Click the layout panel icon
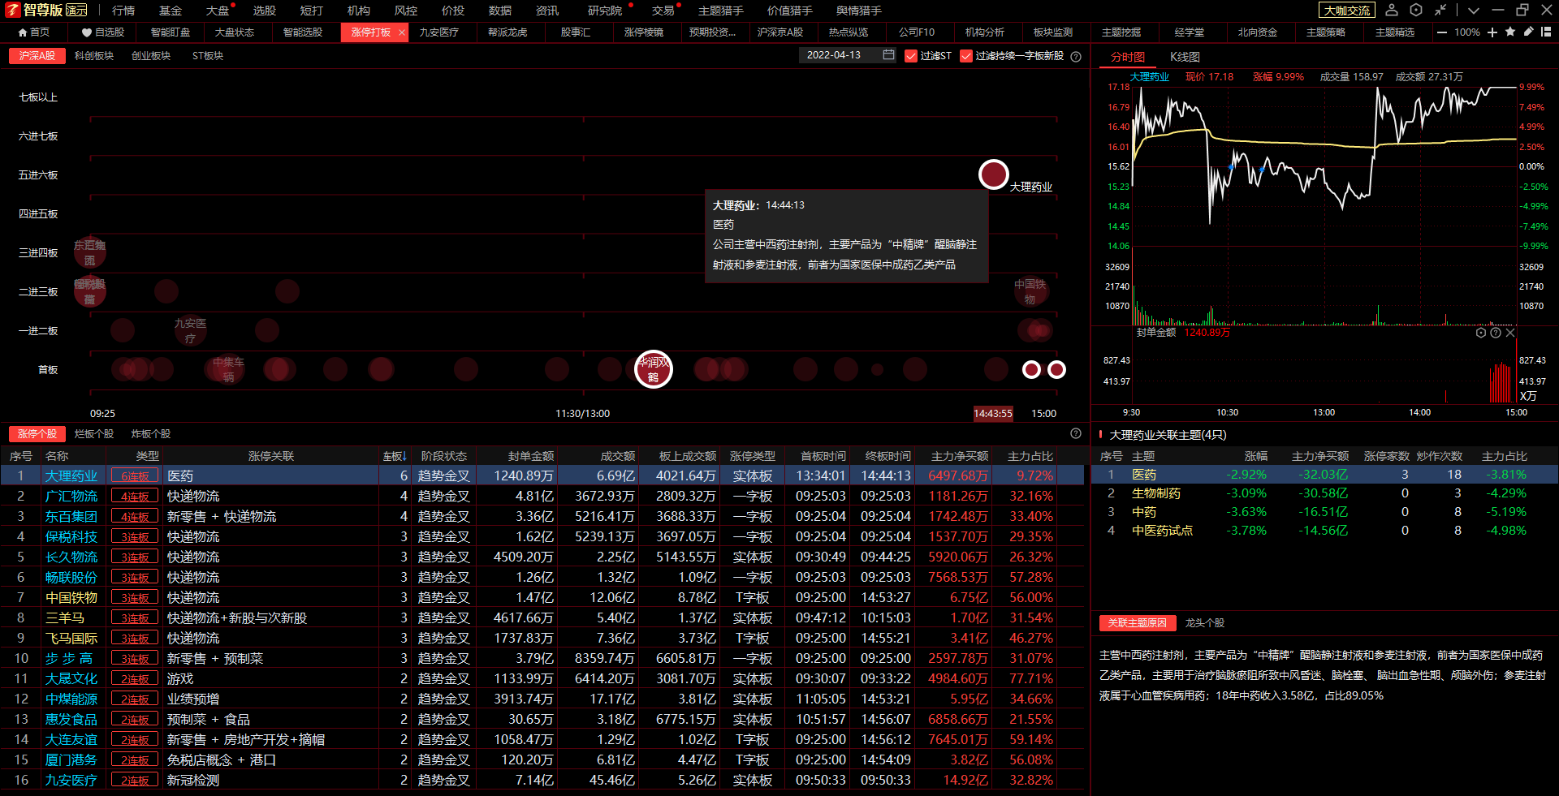This screenshot has height=796, width=1559. (1546, 32)
